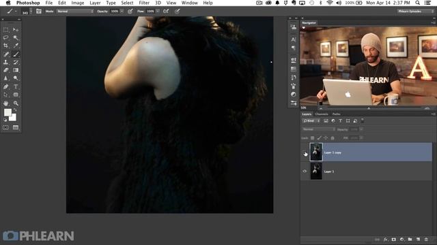437x245 pixels.
Task: Select the History Brush tool
Action: [x=16, y=62]
